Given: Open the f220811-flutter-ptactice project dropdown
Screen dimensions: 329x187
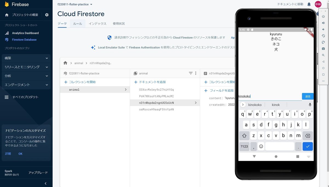Looking at the screenshot, I should point(75,4).
